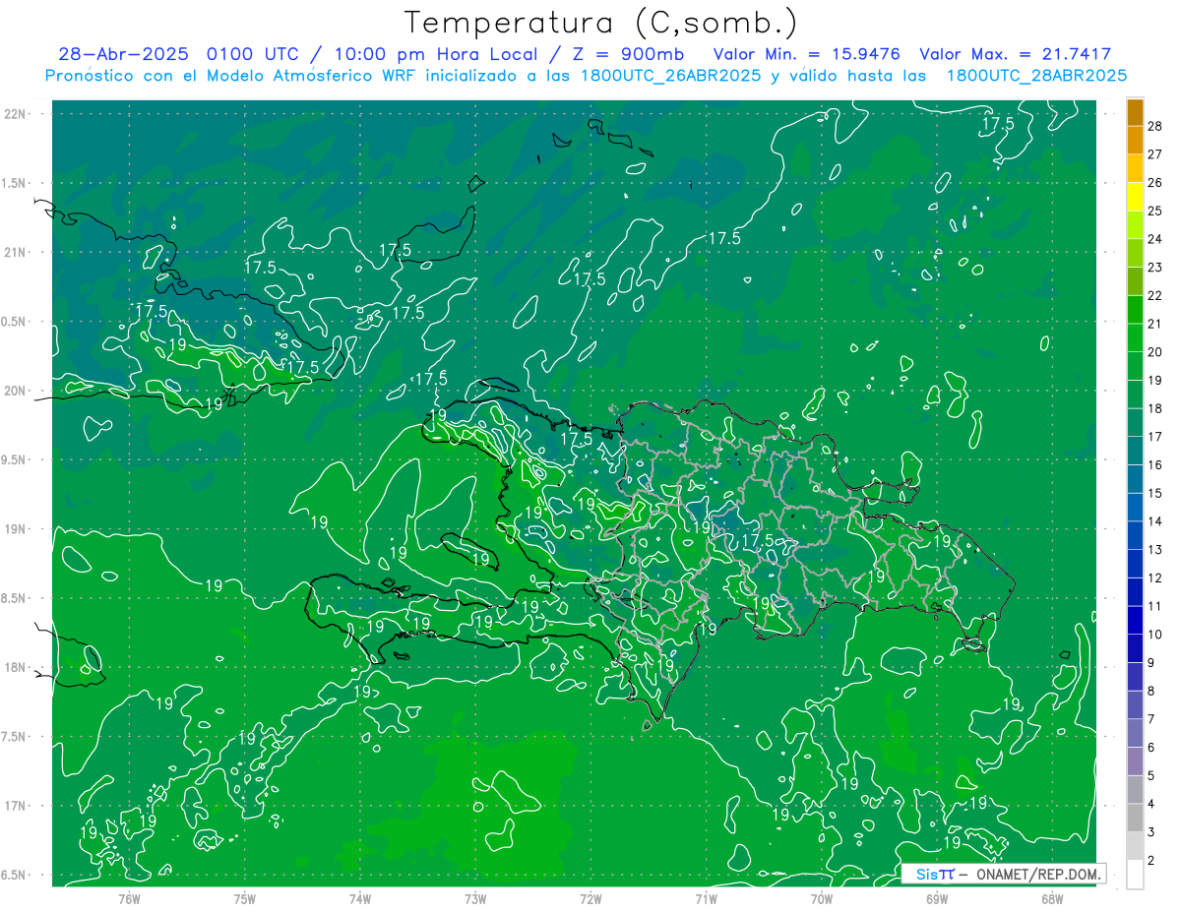This screenshot has width=1181, height=912.
Task: Click the "72W" longitude label
Action: [x=590, y=899]
